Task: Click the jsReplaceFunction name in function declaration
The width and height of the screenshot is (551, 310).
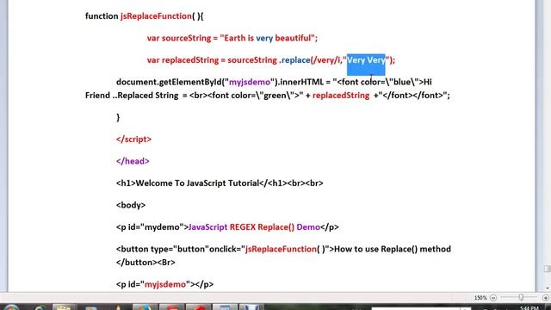Action: pyautogui.click(x=156, y=16)
